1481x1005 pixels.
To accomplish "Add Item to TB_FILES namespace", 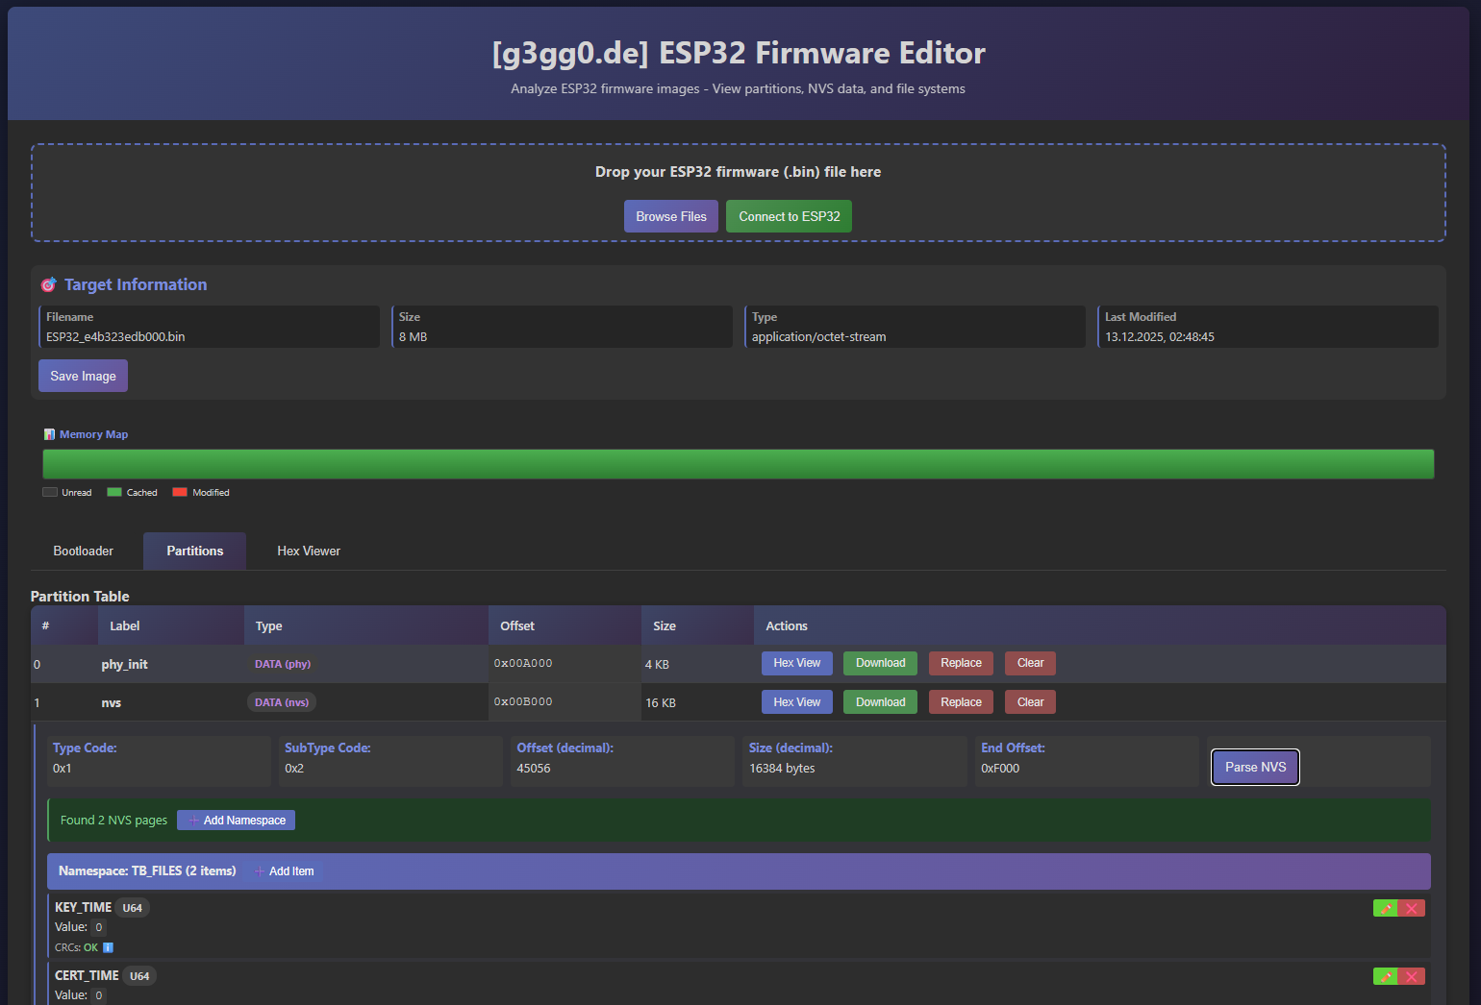I will (x=285, y=871).
